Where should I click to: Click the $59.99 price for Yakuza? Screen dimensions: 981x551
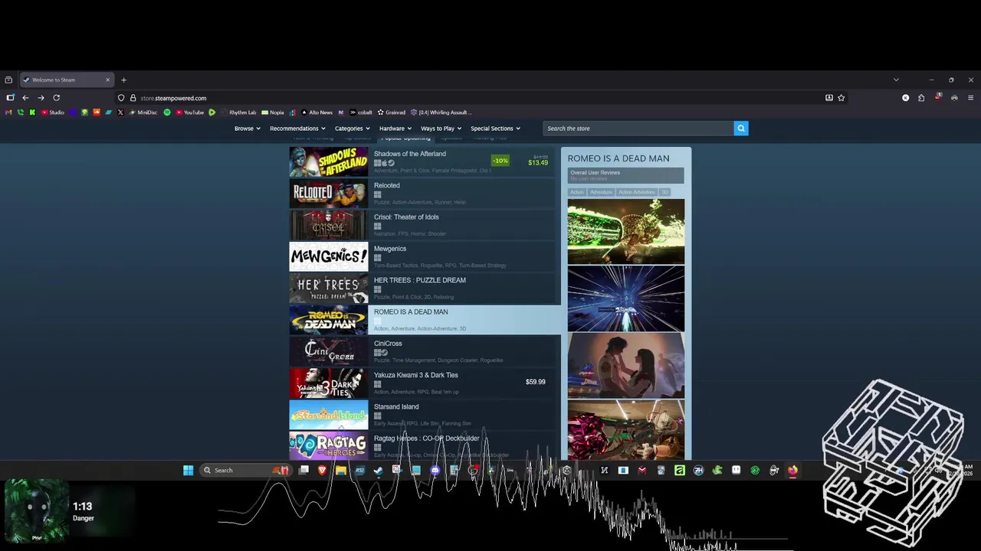click(535, 382)
